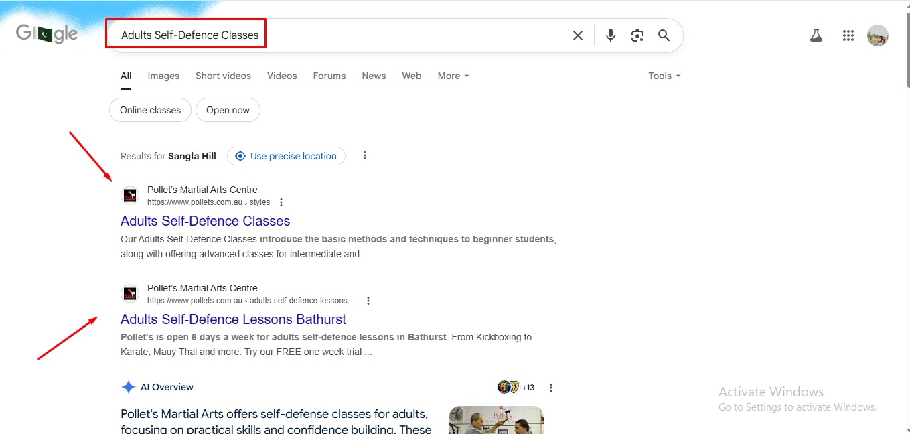Expand the More search categories dropdown
Viewport: 910px width, 434px height.
(453, 76)
